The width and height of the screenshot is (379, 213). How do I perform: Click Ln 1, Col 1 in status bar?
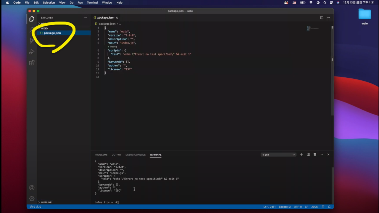coord(269,207)
